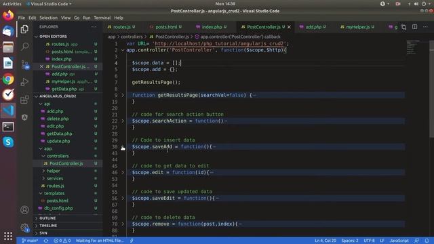Switch to the myHelper.js tab
The height and width of the screenshot is (244, 434).
[x=357, y=27]
